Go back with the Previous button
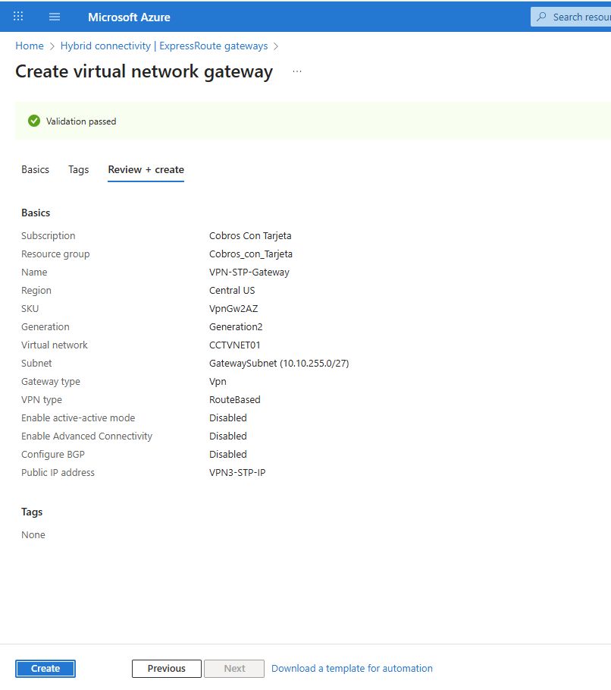The image size is (611, 690). [167, 669]
